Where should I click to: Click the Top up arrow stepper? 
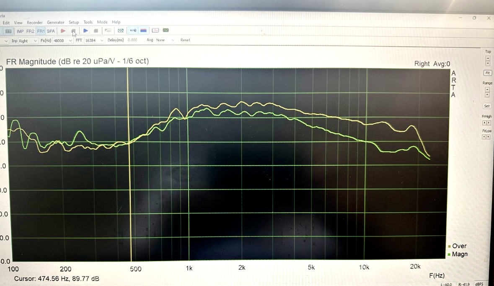pos(488,58)
